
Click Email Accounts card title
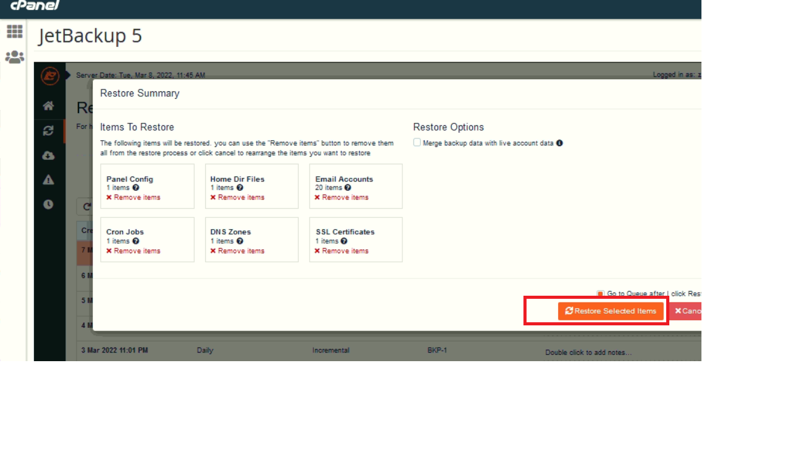344,179
